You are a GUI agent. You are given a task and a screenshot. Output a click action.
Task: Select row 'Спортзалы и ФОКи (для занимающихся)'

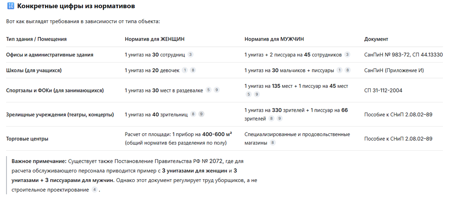(225, 90)
